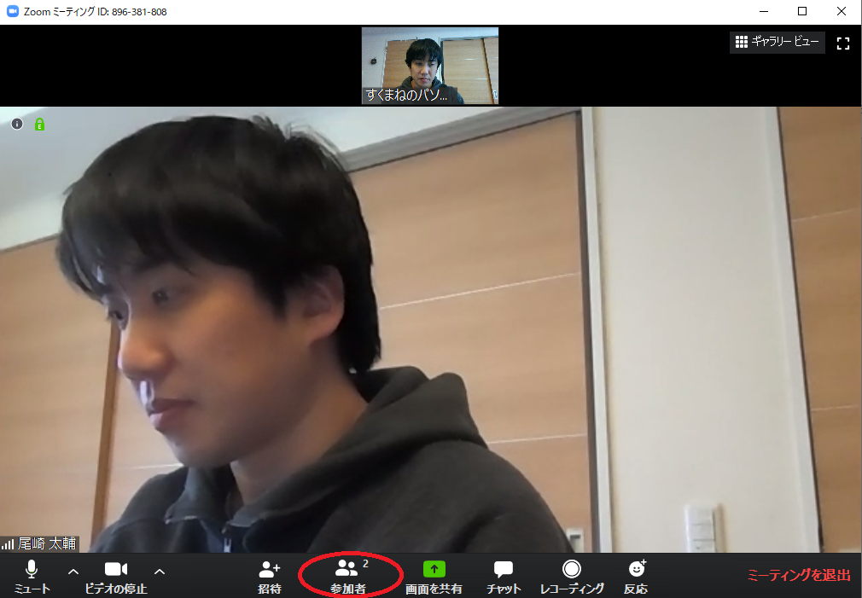This screenshot has height=598, width=862.
Task: Expand audio options arrow next to ミュート
Action: [73, 572]
